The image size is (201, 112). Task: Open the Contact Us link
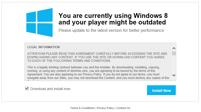tap(123, 108)
